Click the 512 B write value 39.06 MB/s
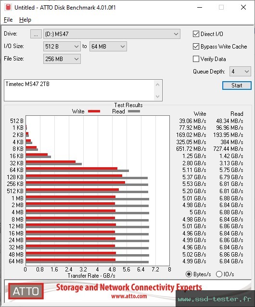This screenshot has height=307, width=255. 192,121
